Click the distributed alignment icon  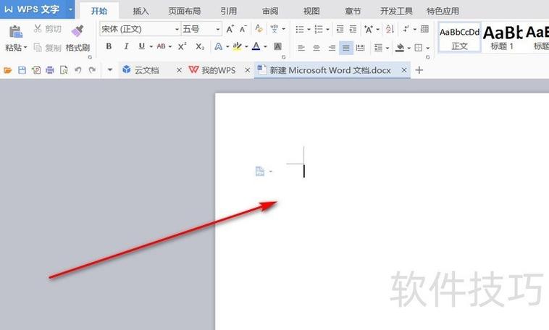[360, 48]
